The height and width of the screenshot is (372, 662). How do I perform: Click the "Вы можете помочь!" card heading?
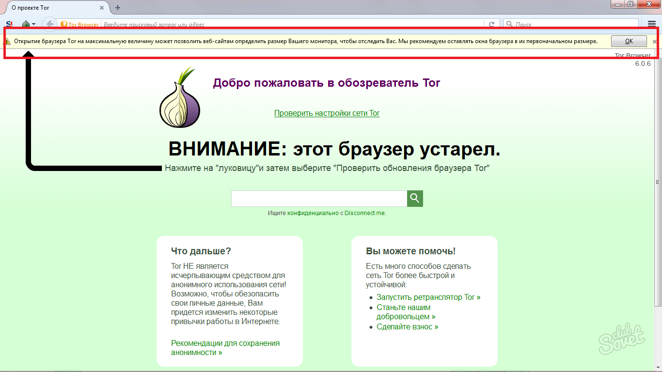coord(411,251)
